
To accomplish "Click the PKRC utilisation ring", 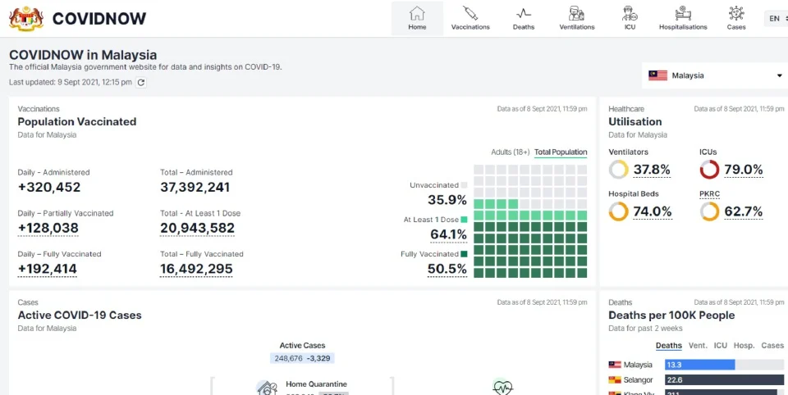I will 709,211.
